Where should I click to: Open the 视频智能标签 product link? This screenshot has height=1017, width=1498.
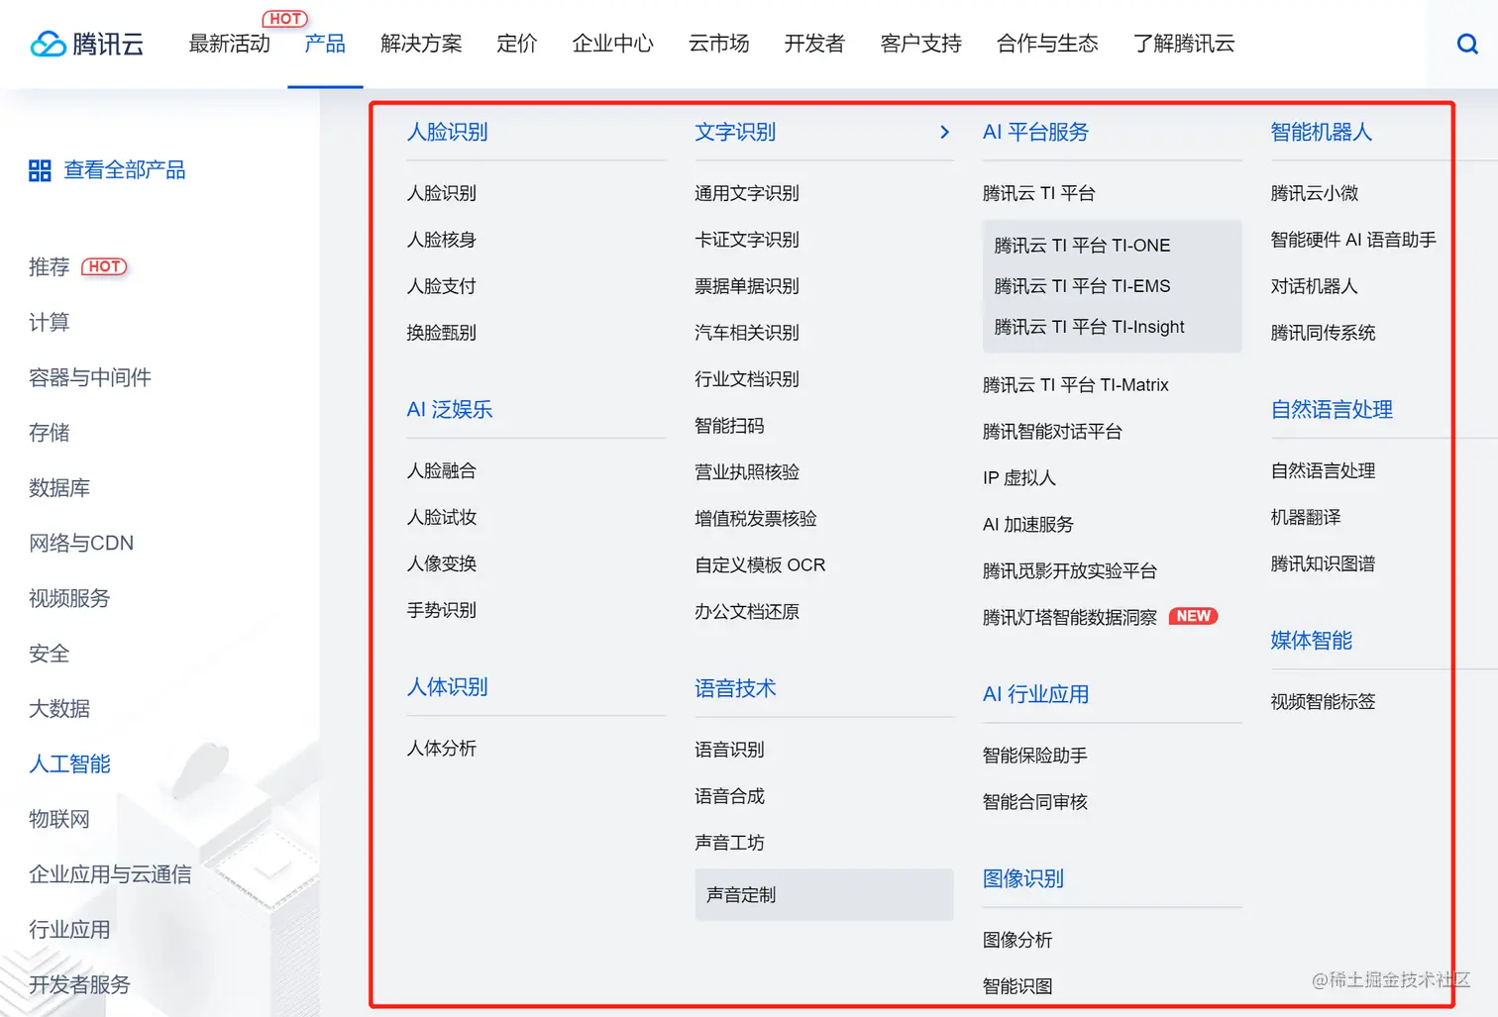[1324, 702]
